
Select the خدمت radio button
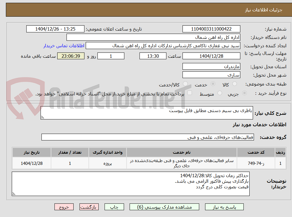pyautogui.click(x=213, y=84)
